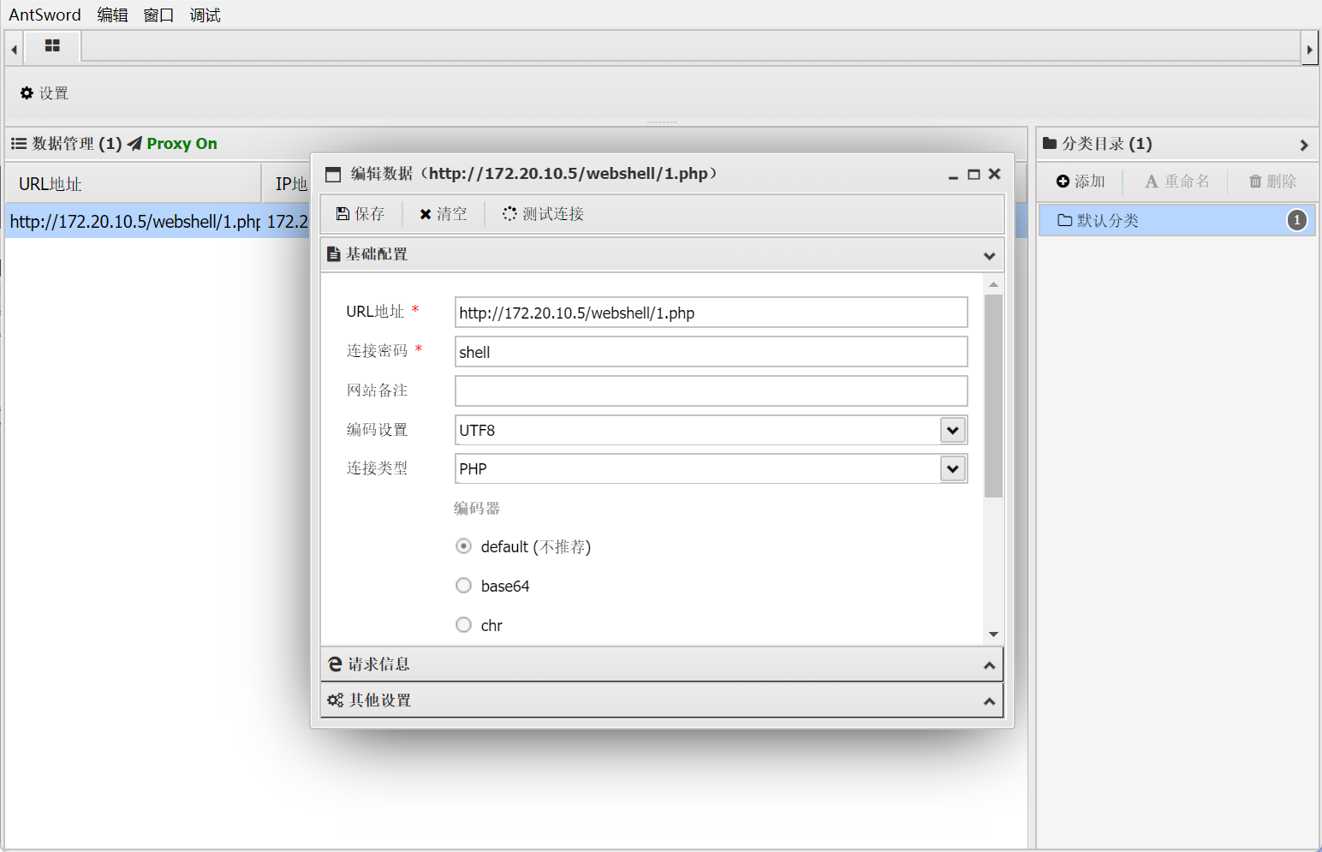
Task: Click the Clear (清空) X icon
Action: click(x=425, y=214)
